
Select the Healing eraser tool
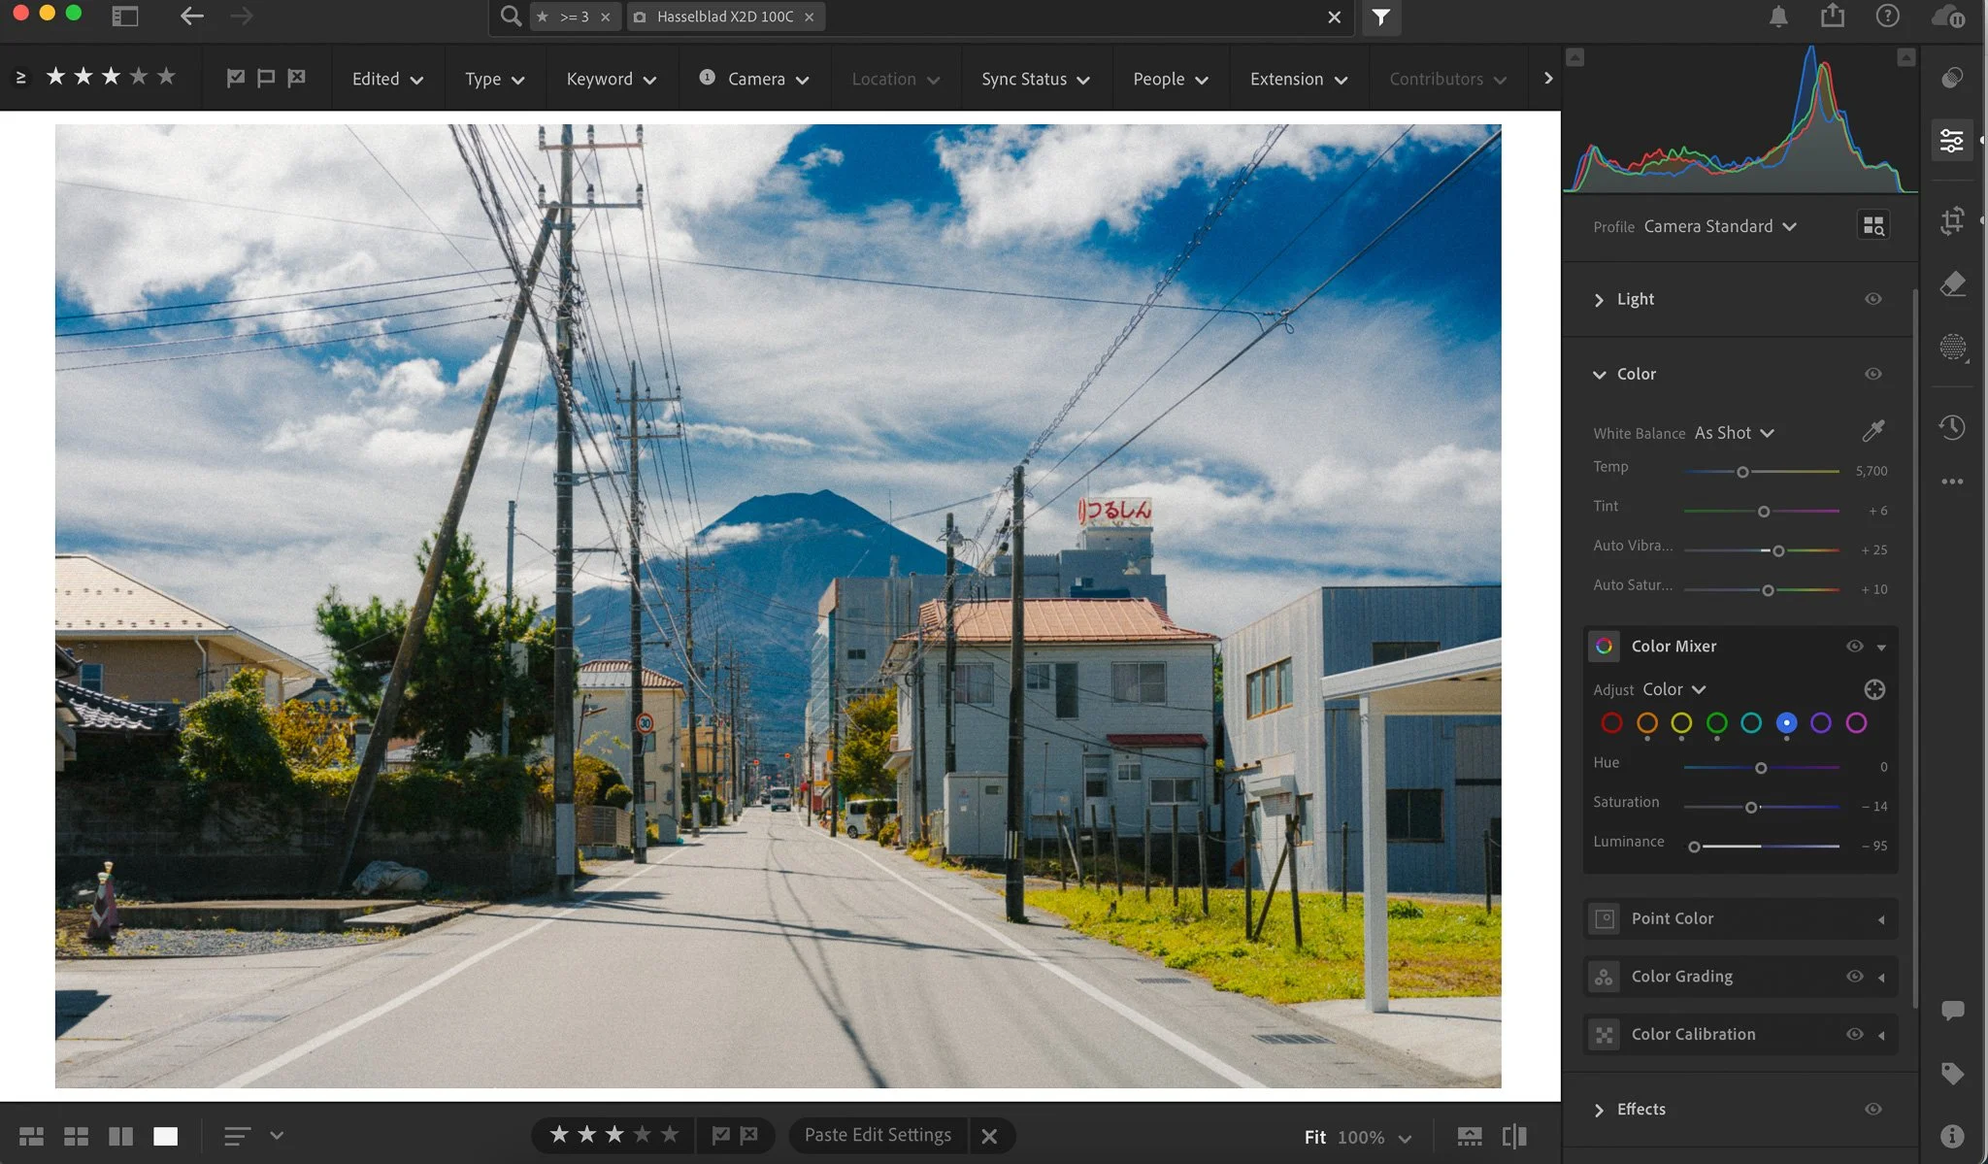1952,283
